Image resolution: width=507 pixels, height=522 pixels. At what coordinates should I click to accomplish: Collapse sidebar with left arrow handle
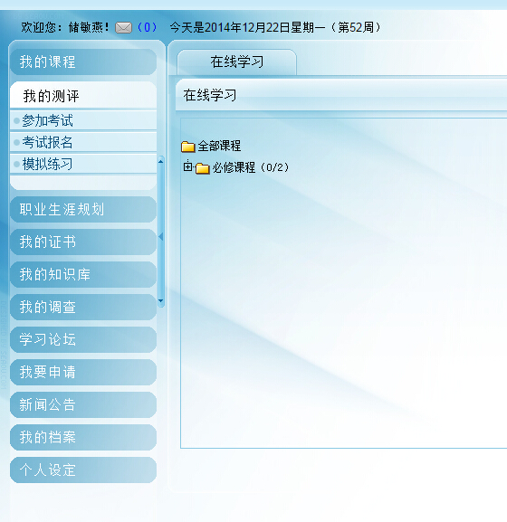click(x=161, y=237)
